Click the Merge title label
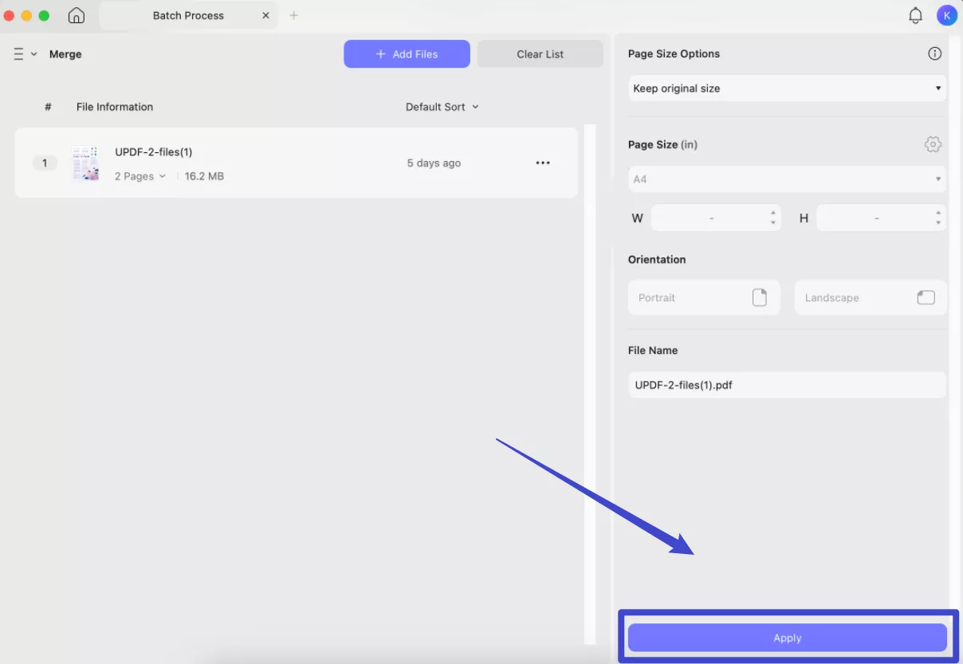Image resolution: width=963 pixels, height=664 pixels. coord(65,54)
